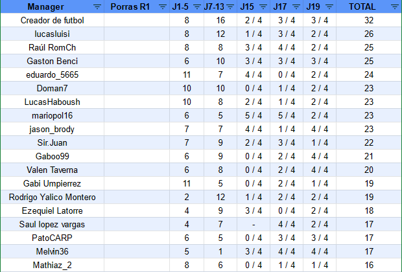The width and height of the screenshot is (402, 272).
Task: Open the J19 column filter icon
Action: coord(329,6)
